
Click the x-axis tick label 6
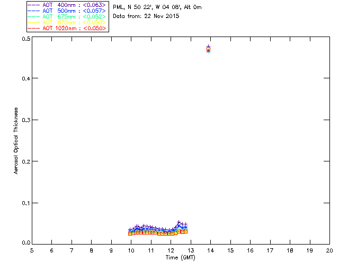(52, 250)
